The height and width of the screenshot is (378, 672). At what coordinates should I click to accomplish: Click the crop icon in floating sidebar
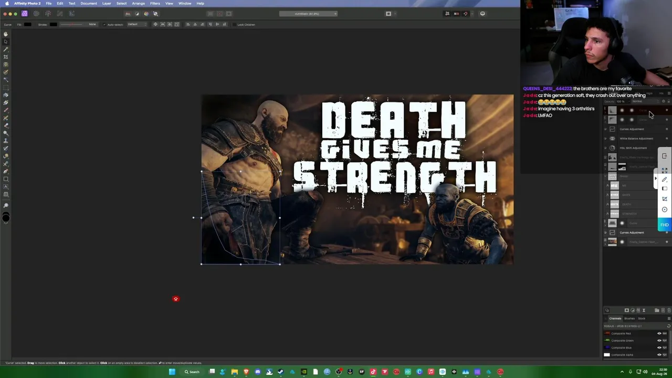coord(665,199)
